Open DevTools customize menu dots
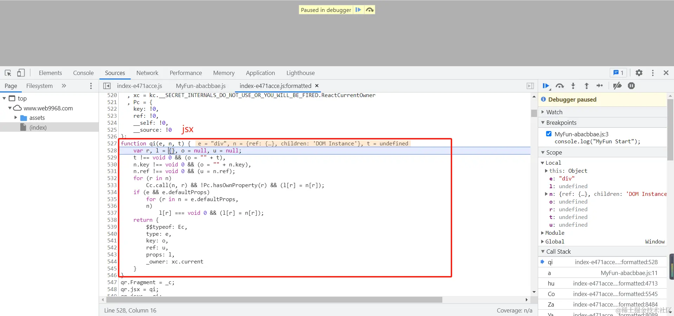 pyautogui.click(x=653, y=73)
